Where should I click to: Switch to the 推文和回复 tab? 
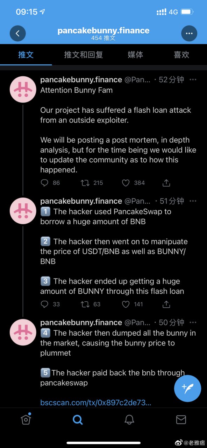83,55
